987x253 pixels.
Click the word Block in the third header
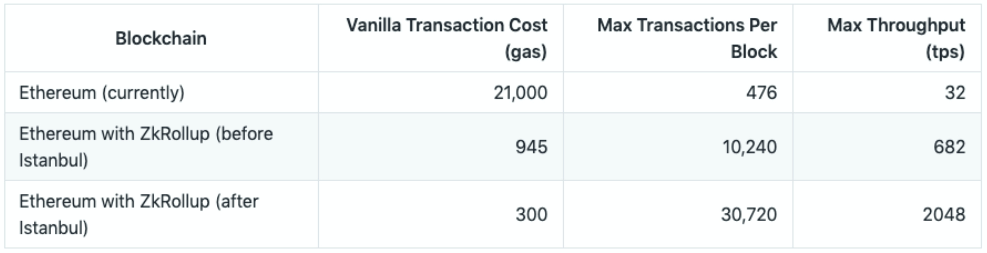pyautogui.click(x=754, y=52)
